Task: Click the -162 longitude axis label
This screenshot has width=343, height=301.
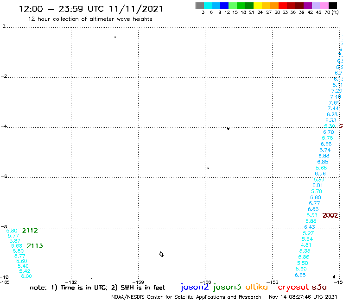Action: pos(71,282)
